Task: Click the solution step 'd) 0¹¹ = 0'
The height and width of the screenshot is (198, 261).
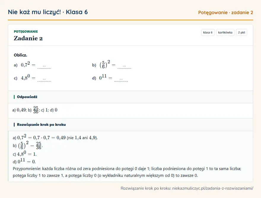Action: [24, 161]
